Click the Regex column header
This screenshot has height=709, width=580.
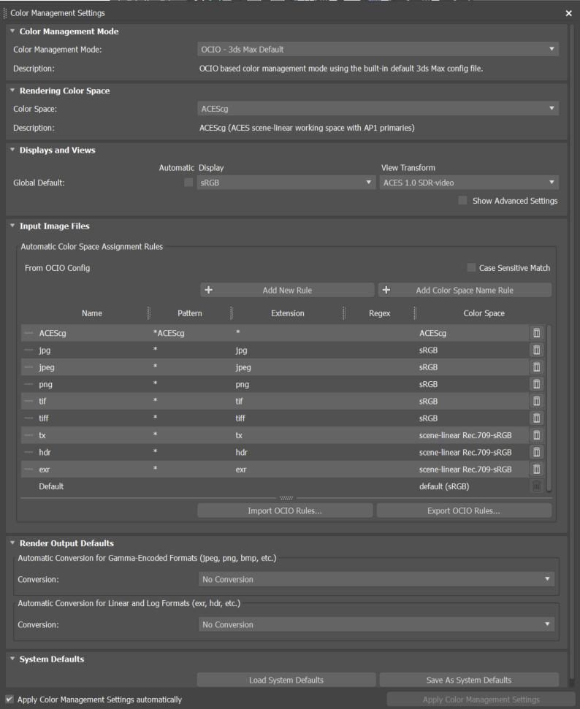click(x=380, y=313)
